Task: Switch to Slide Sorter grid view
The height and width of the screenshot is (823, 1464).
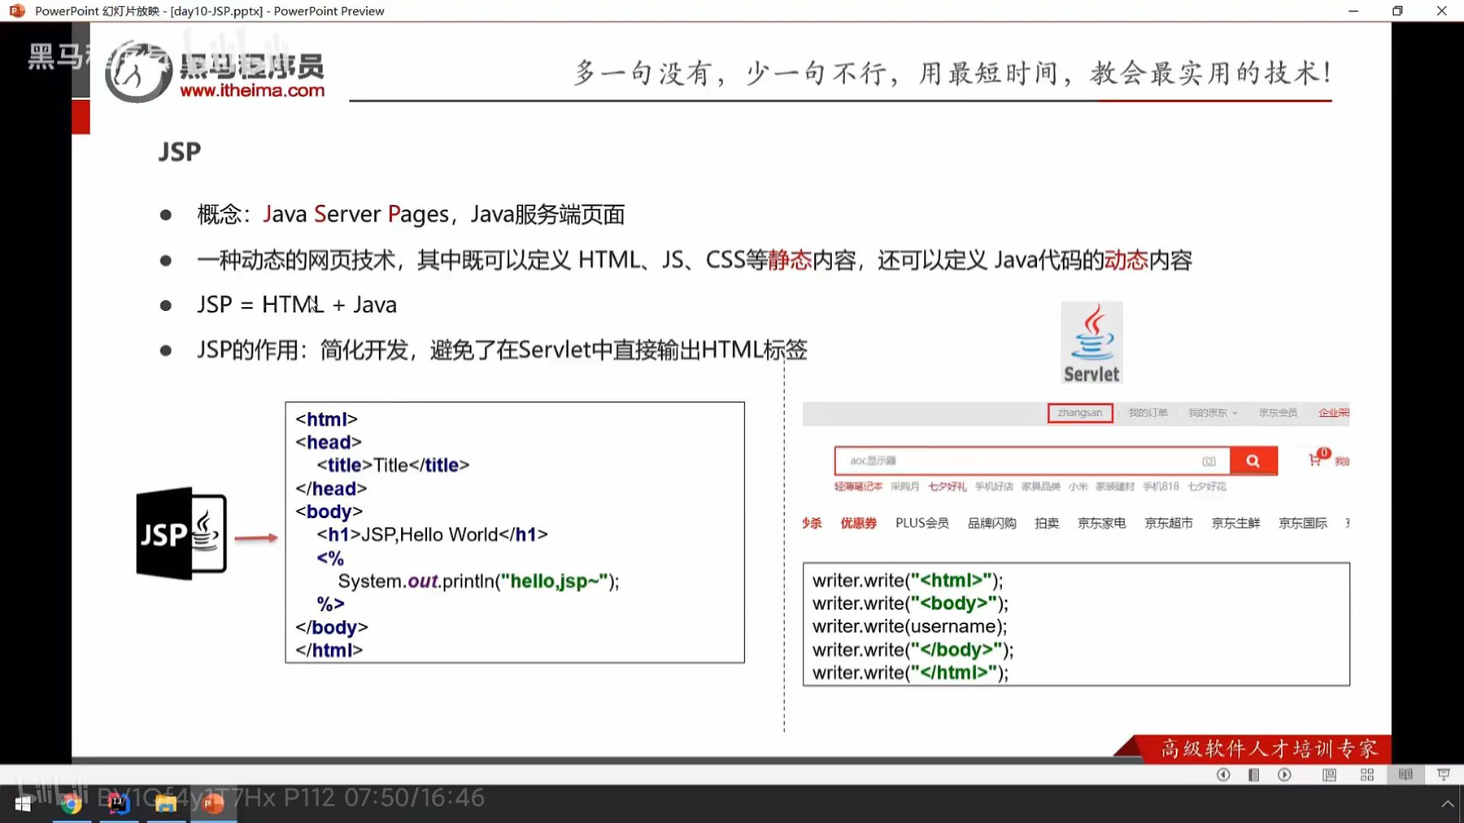Action: click(x=1367, y=775)
